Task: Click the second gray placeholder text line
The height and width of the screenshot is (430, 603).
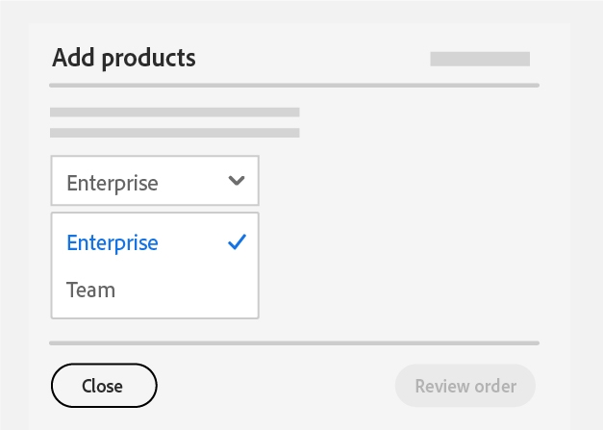Action: [x=174, y=132]
